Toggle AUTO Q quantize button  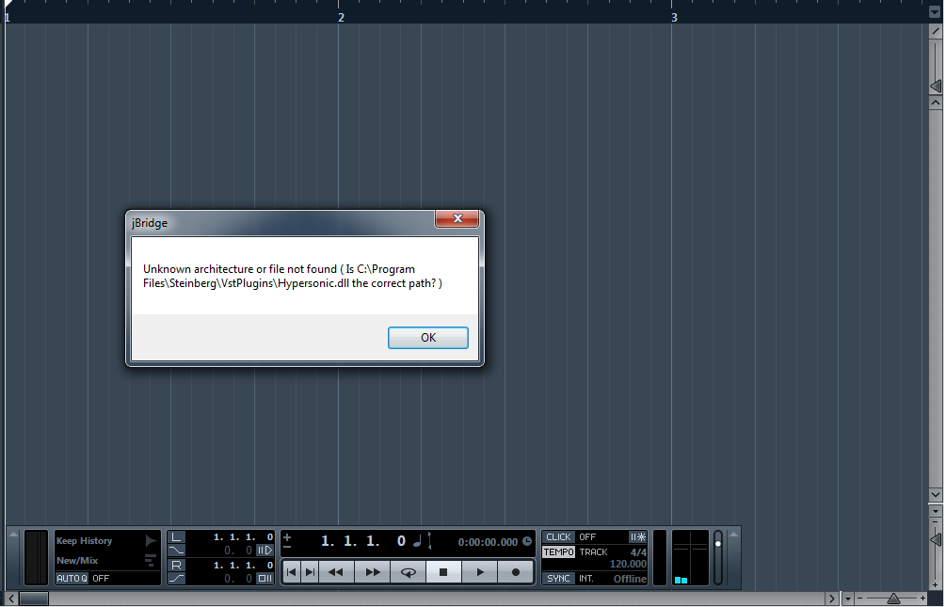pyautogui.click(x=72, y=578)
